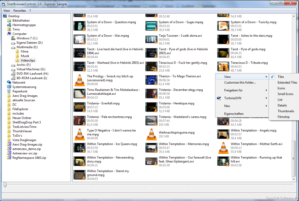299x201 pixels.
Task: Select Tristania - Heretique.mpg file name
Action: (176, 103)
